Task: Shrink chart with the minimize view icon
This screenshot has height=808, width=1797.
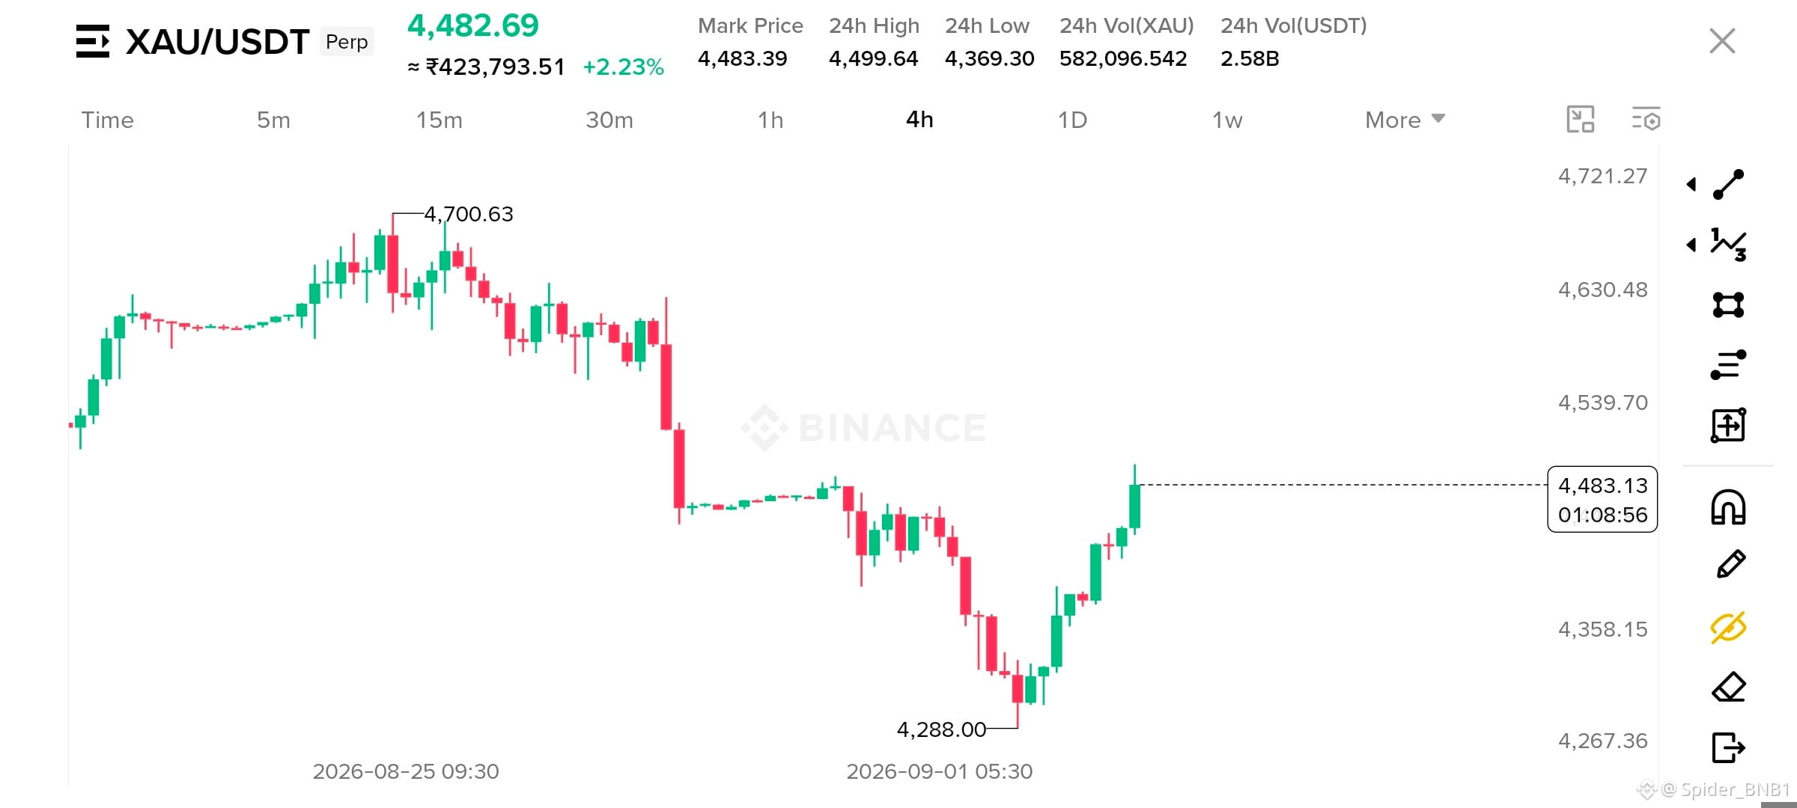Action: [x=1581, y=119]
